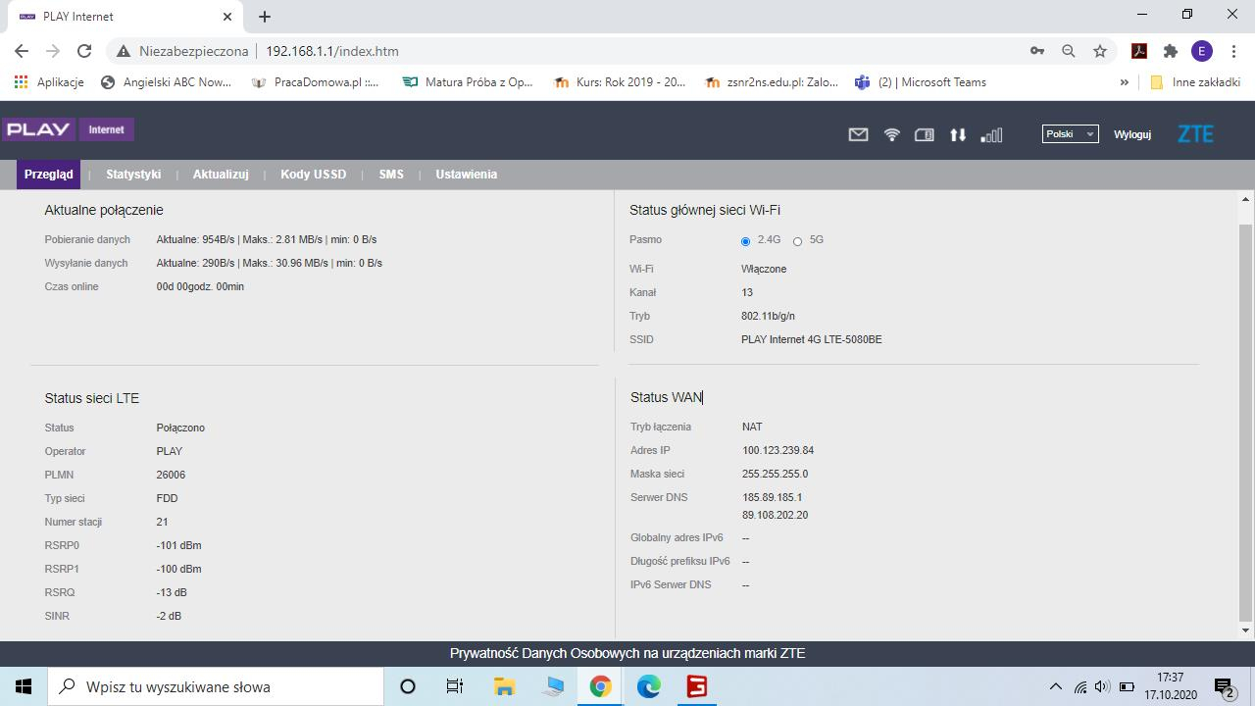Open the SMS envelope icon in header

tap(858, 134)
